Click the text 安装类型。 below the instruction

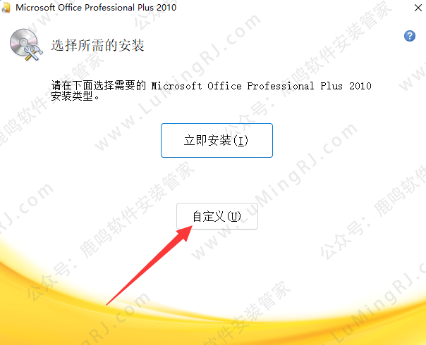(75, 96)
